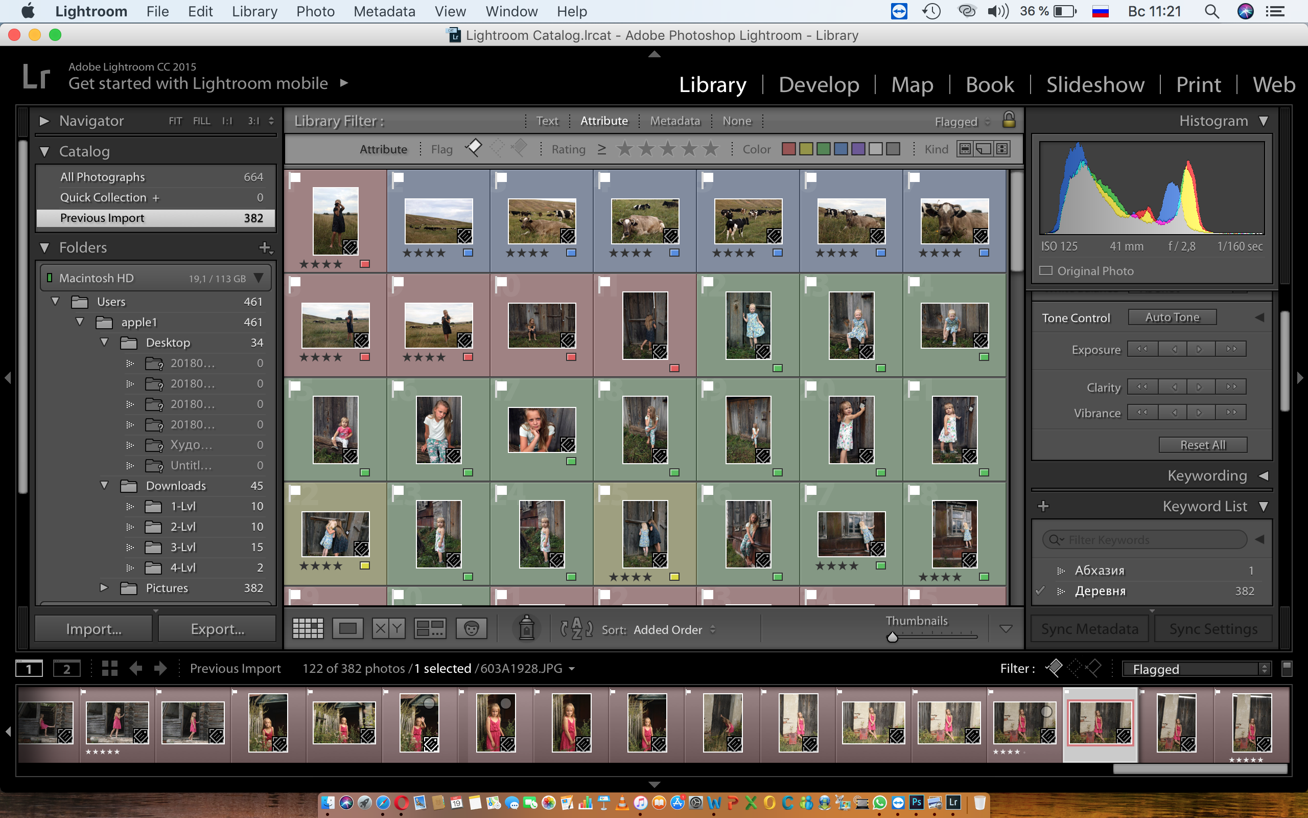
Task: Switch to the Develop module
Action: coord(819,84)
